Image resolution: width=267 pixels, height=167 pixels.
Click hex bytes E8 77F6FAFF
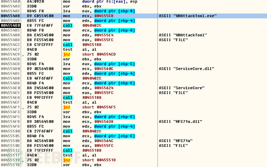click(40, 26)
